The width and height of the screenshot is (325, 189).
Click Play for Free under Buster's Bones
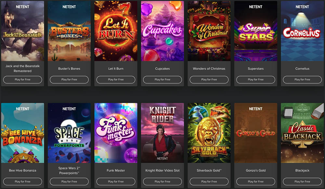69,80
